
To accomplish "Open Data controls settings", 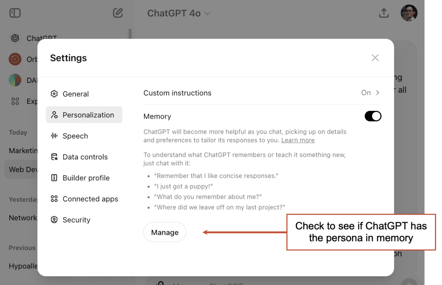I will point(85,157).
